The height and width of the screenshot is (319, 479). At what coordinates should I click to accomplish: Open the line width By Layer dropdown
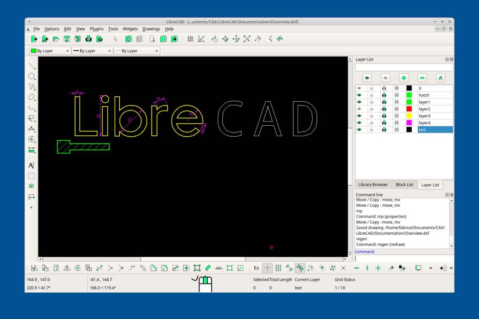pyautogui.click(x=92, y=51)
